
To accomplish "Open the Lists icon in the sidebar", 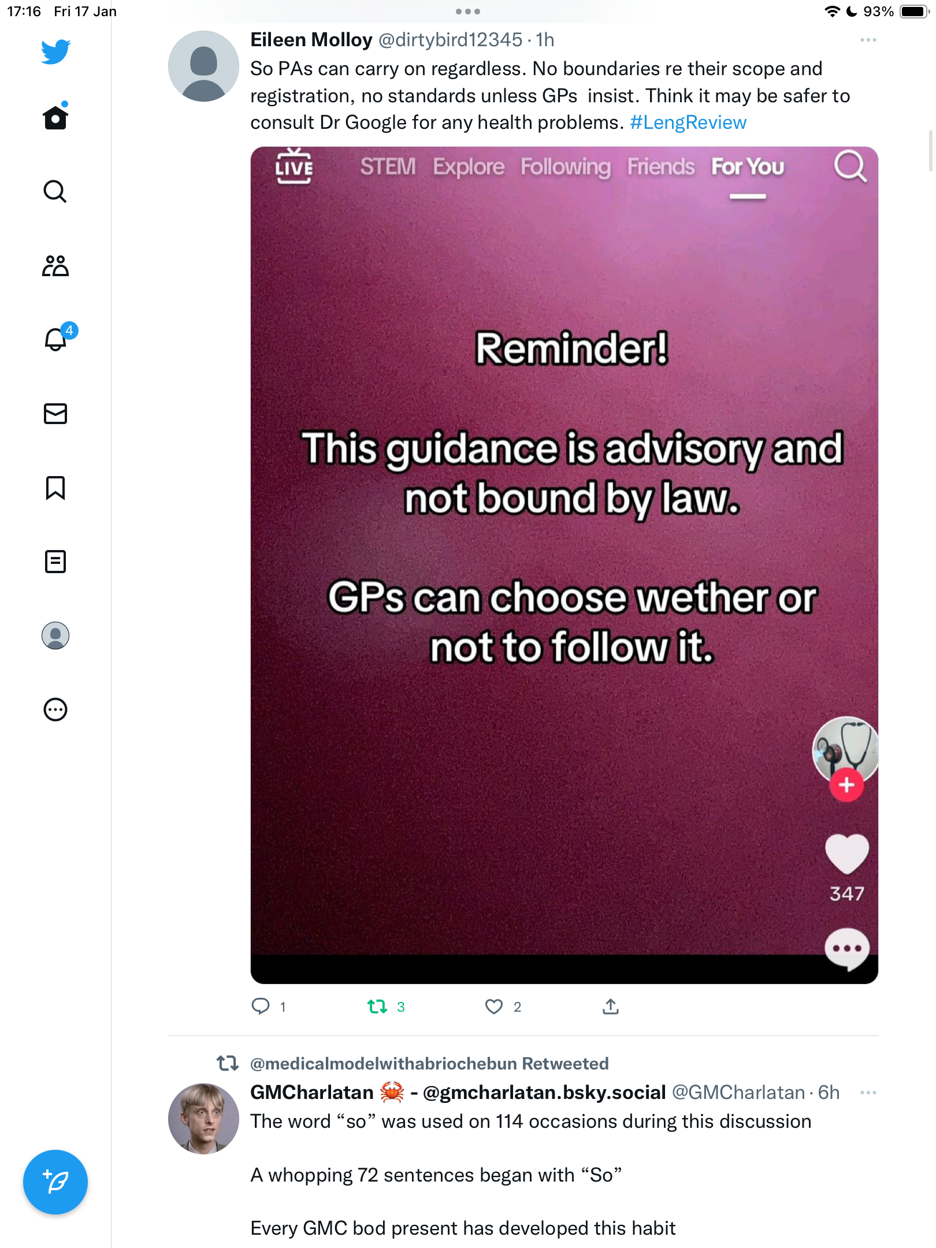I will pyautogui.click(x=55, y=562).
